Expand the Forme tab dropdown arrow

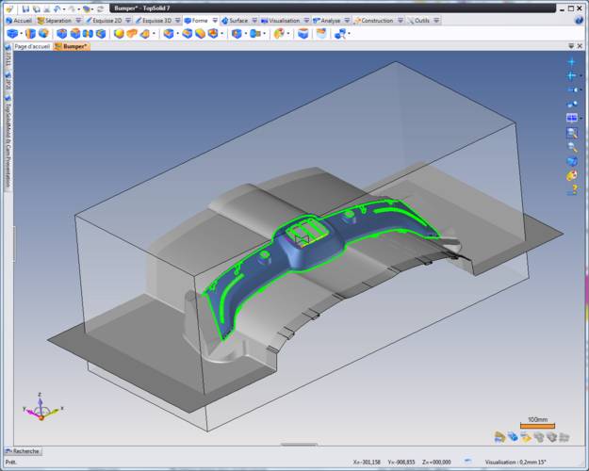coord(214,20)
